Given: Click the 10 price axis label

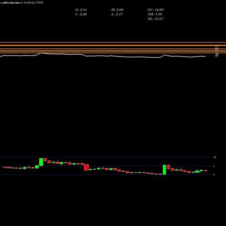Looking at the screenshot, I should [x=215, y=157].
